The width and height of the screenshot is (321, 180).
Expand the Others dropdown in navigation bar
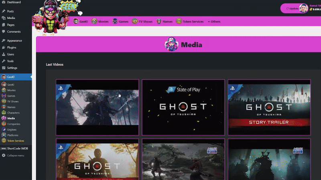click(x=214, y=22)
